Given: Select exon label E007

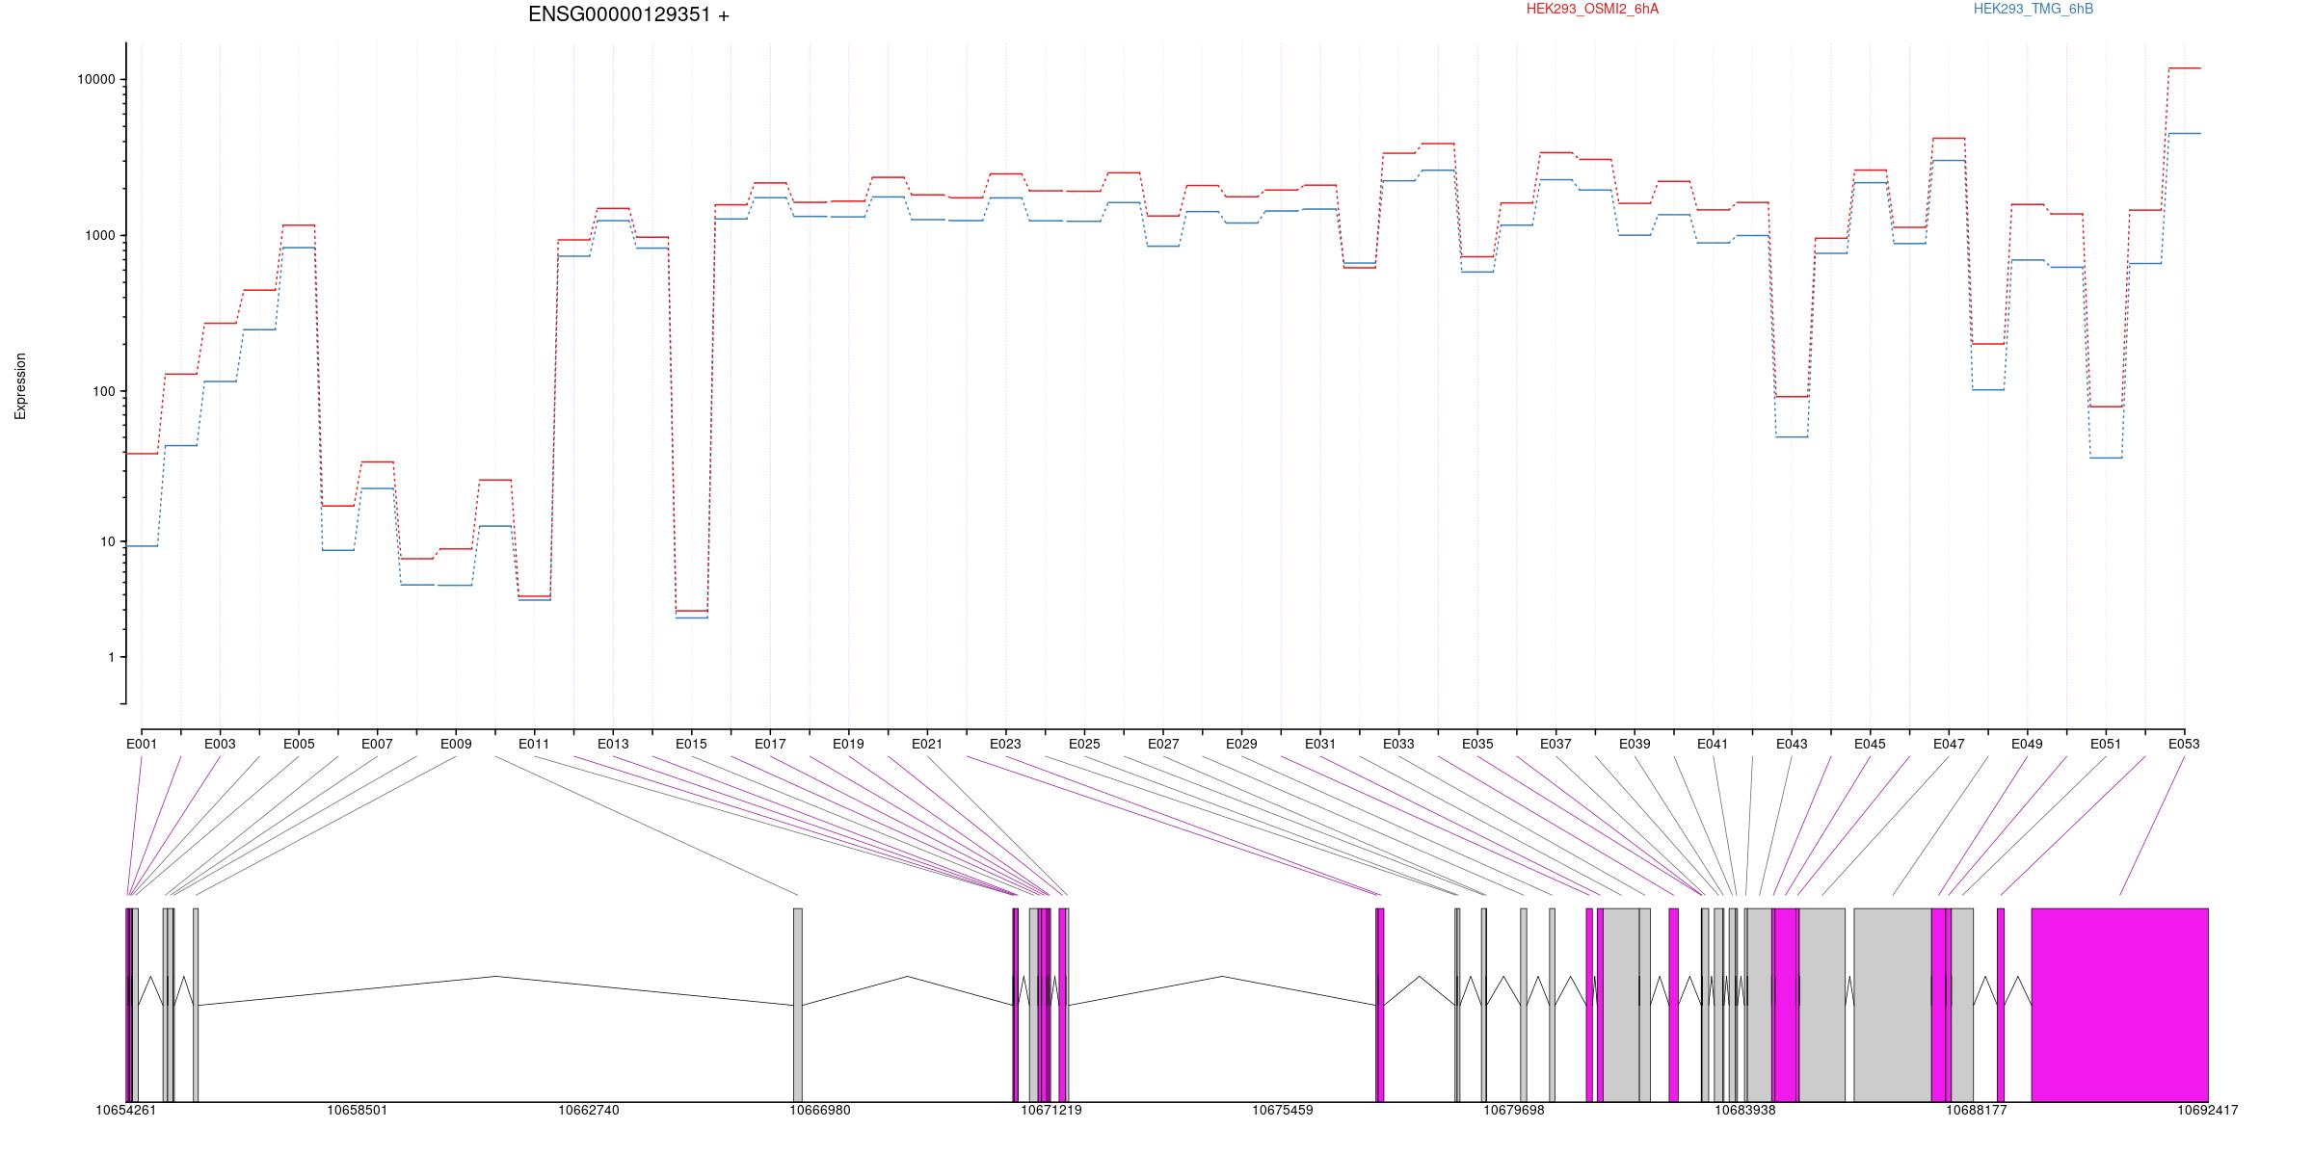Looking at the screenshot, I should [377, 744].
